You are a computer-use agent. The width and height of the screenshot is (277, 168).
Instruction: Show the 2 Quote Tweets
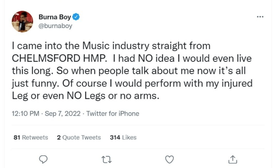pyautogui.click(x=79, y=137)
